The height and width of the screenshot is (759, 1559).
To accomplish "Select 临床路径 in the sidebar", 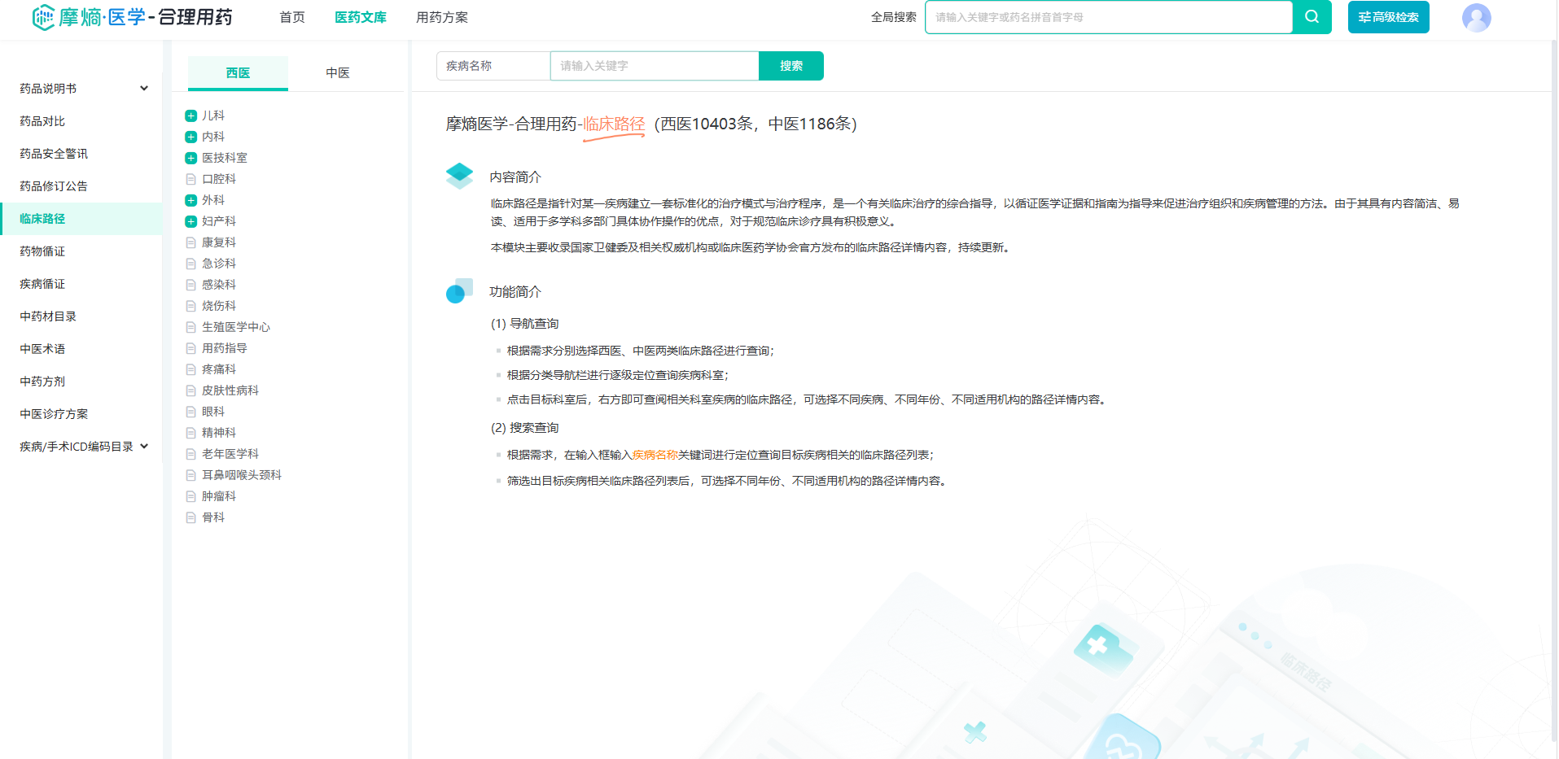I will pyautogui.click(x=81, y=219).
